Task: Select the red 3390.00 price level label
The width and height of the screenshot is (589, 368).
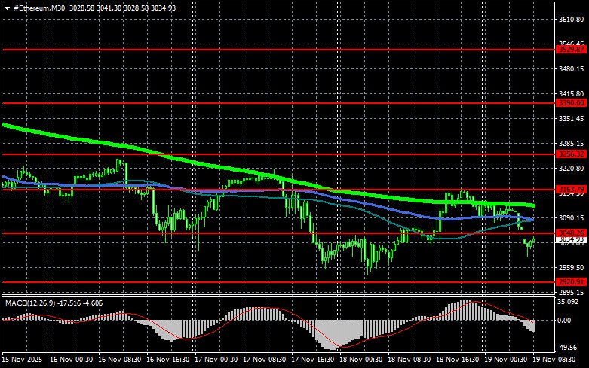Action: tap(571, 102)
